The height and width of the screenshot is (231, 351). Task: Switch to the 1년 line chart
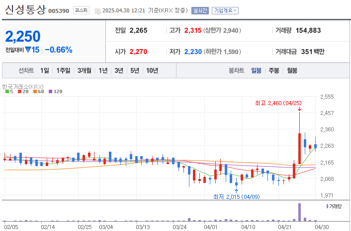[x=103, y=71]
